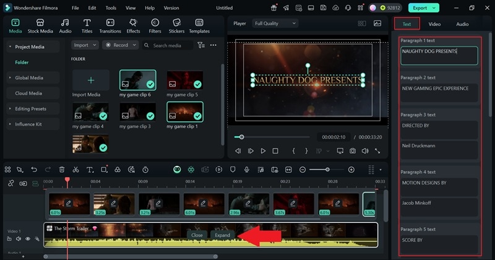
Task: Add a timeline marker shield icon
Action: [233, 170]
